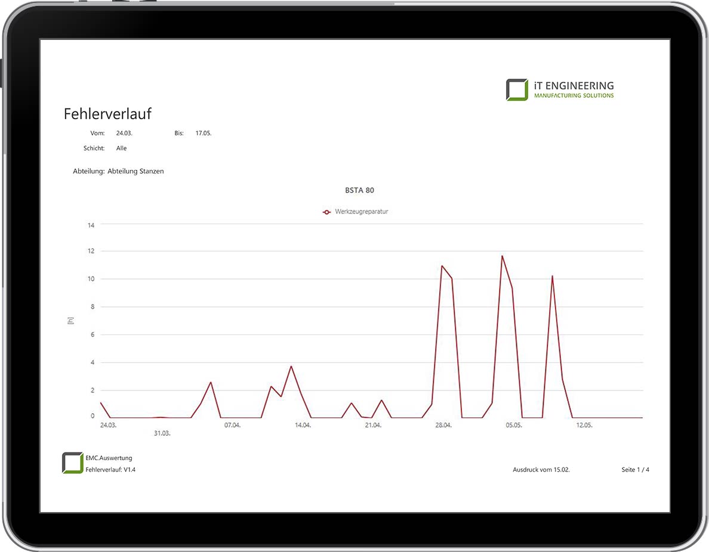Viewport: 709px width, 552px height.
Task: Click the iT Engineering square logo icon
Action: point(517,89)
